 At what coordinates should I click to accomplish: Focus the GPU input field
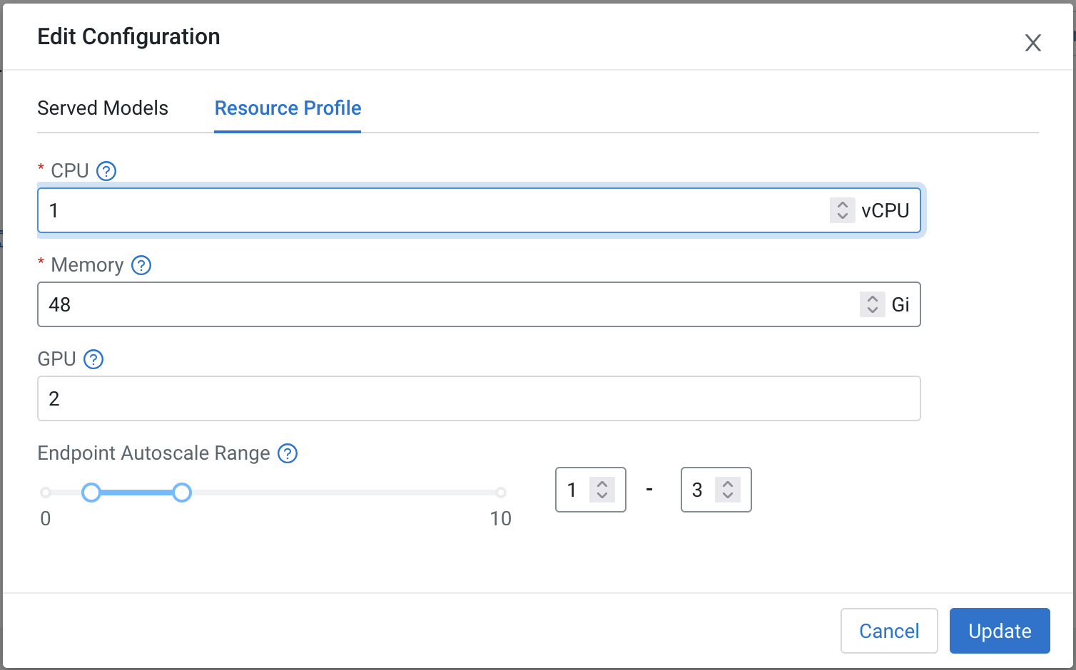[x=478, y=398]
